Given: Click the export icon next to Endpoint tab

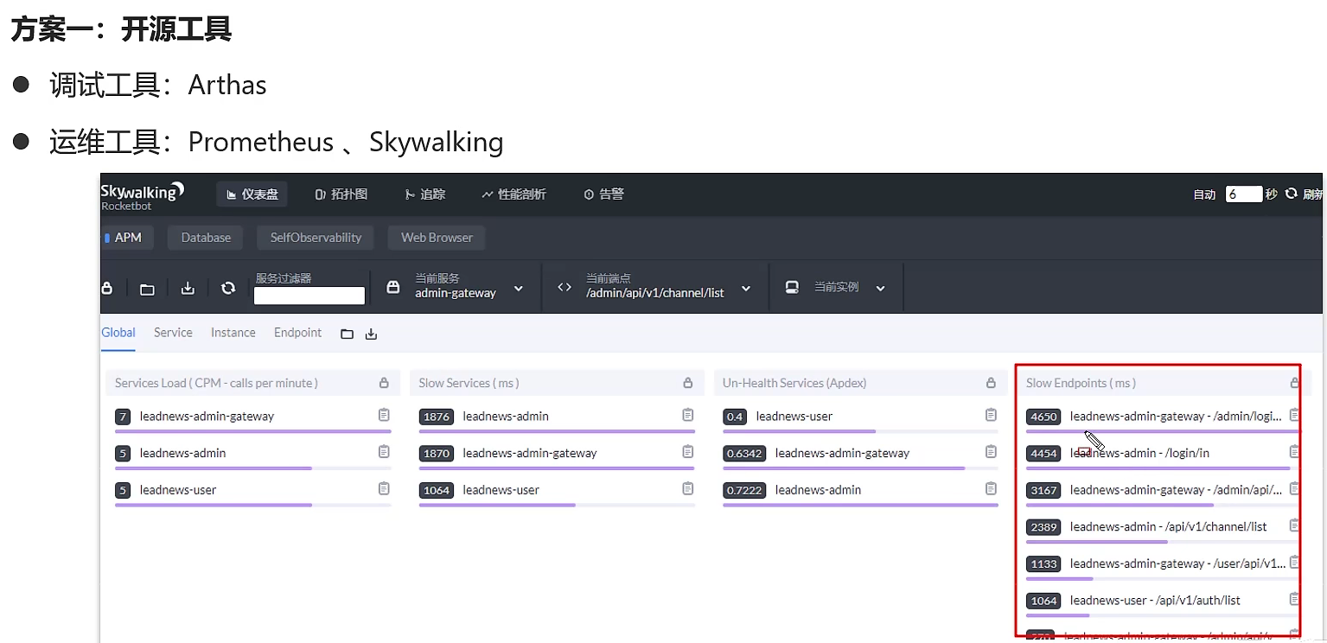Looking at the screenshot, I should (371, 334).
